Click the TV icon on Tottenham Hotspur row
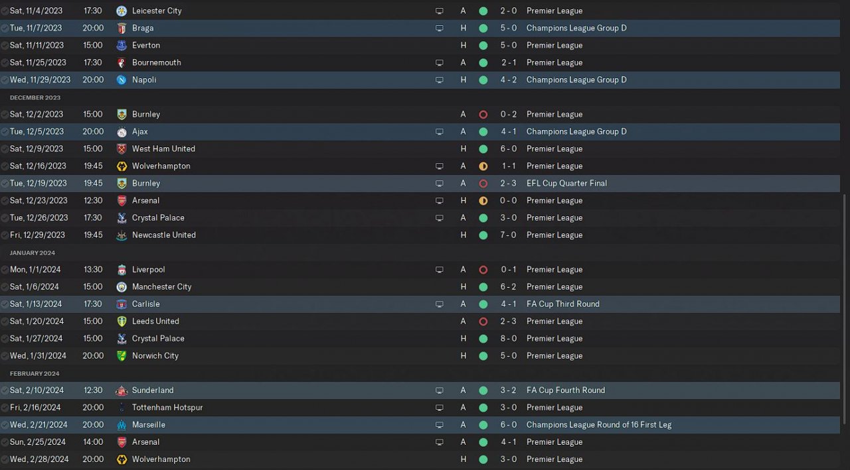 (x=439, y=407)
